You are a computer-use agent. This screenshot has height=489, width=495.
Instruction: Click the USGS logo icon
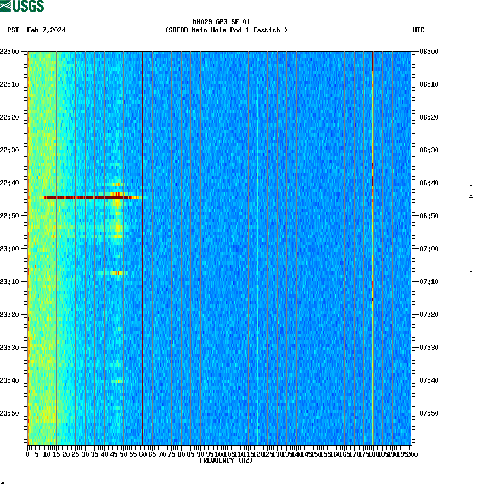click(x=21, y=6)
